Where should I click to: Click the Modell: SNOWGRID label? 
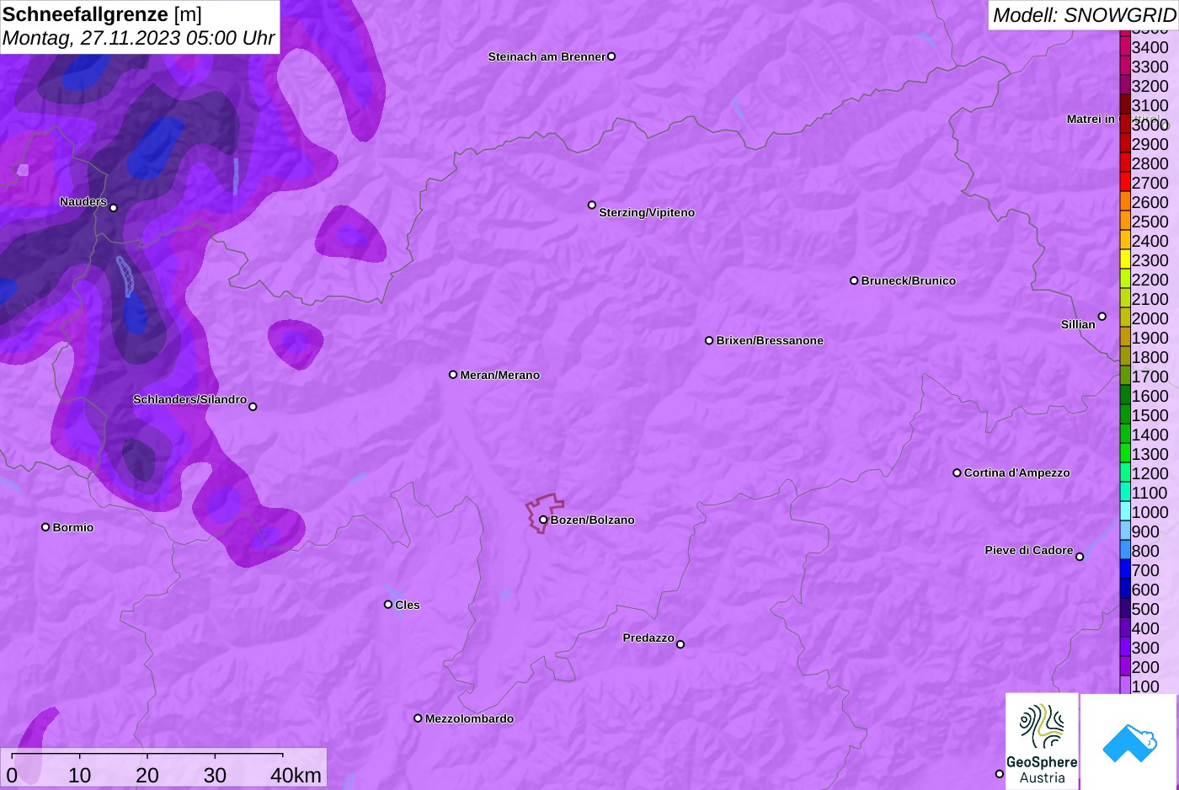pyautogui.click(x=1084, y=15)
